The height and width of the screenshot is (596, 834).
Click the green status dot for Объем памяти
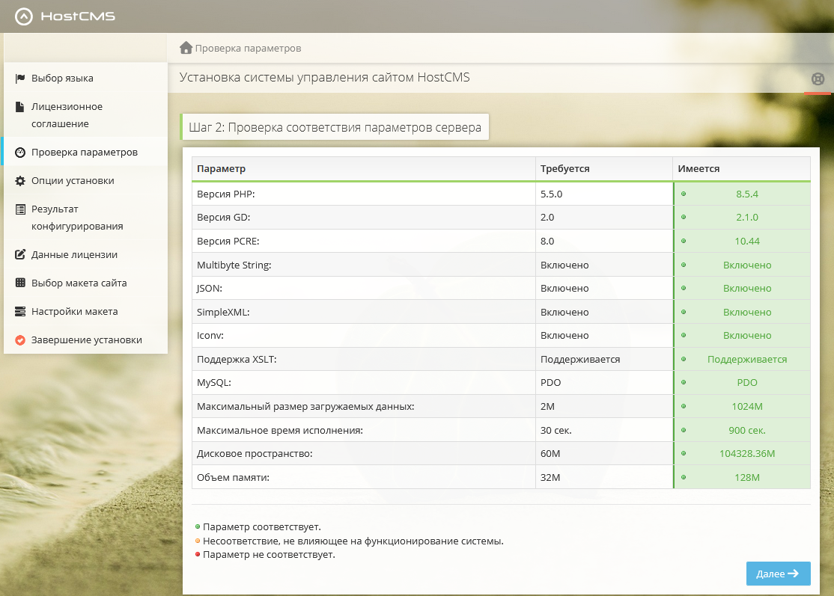point(684,477)
